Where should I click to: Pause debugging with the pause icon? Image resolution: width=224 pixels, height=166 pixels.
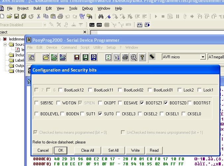[178, 17]
